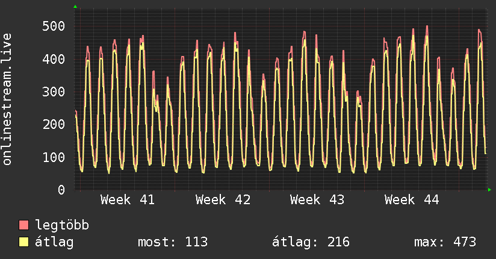The width and height of the screenshot is (496, 259).
Task: Click the 0 y-axis origin value
Action: tap(61, 190)
